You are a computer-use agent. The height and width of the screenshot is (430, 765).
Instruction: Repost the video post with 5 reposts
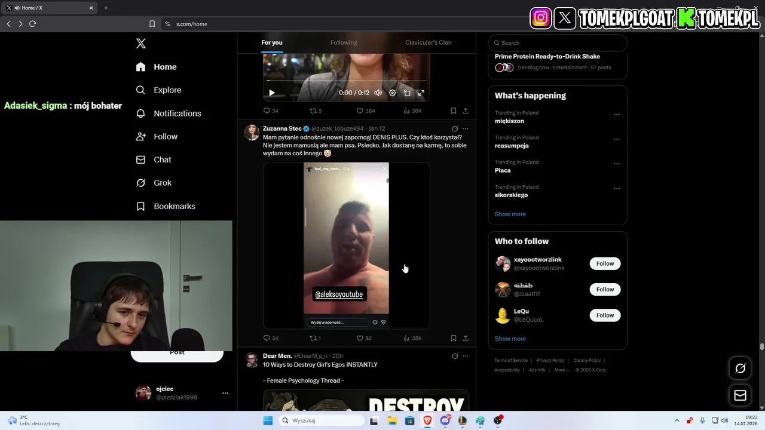coord(315,110)
